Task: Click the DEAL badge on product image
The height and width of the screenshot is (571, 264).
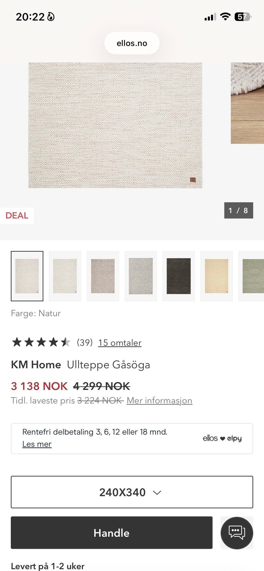Action: click(17, 215)
